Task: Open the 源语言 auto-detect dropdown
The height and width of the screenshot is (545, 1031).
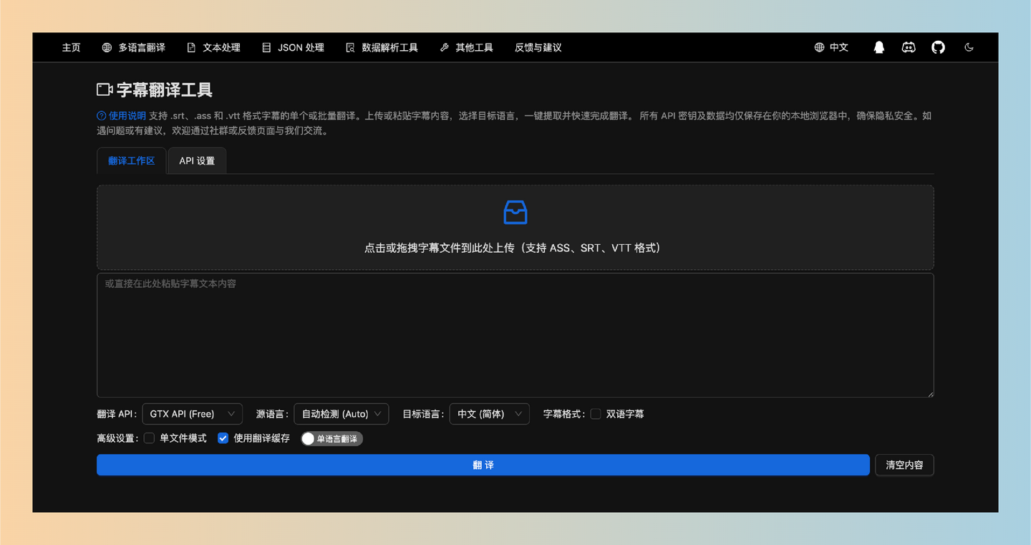Action: [x=342, y=413]
